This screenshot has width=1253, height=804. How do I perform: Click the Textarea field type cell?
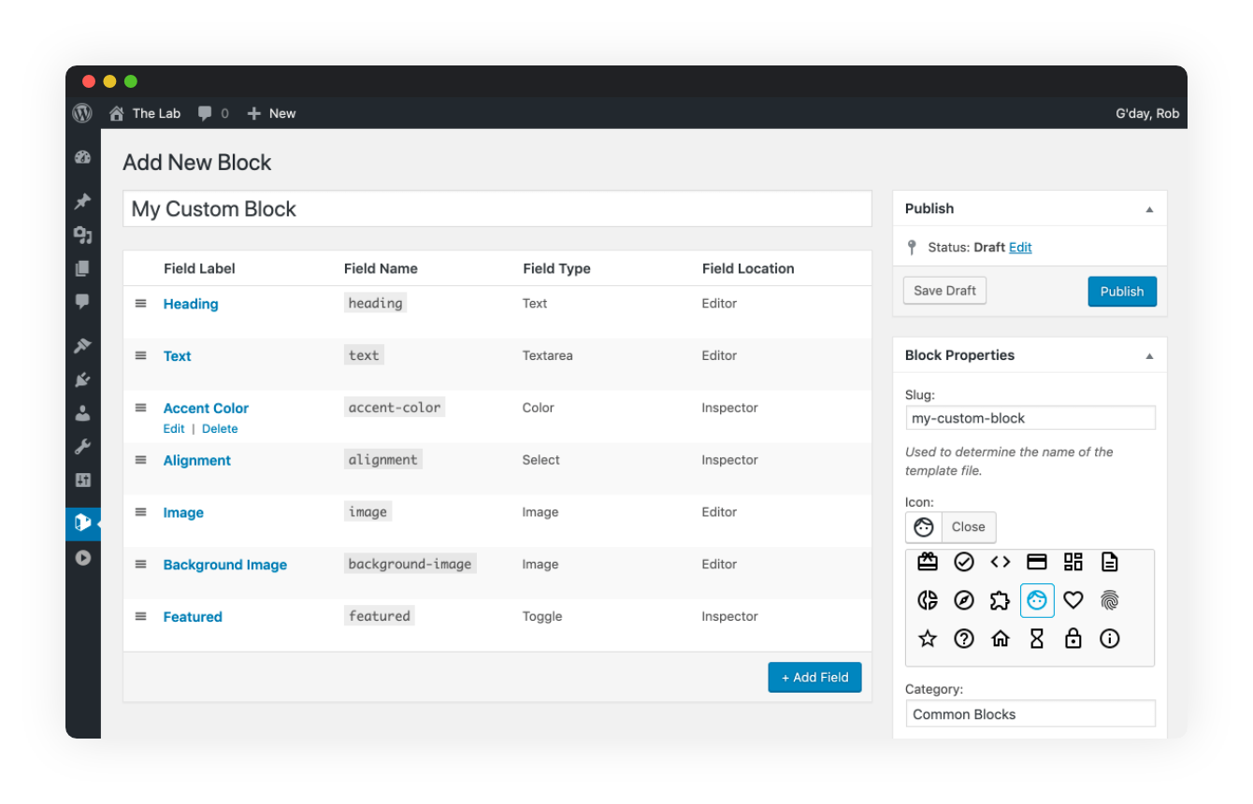(547, 356)
